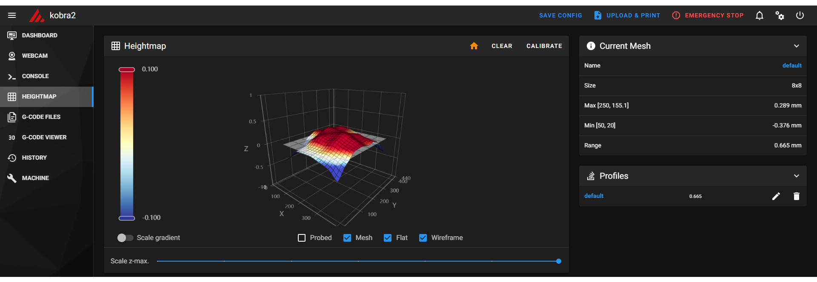Collapse the Current Mesh panel
The width and height of the screenshot is (817, 282).
[796, 46]
